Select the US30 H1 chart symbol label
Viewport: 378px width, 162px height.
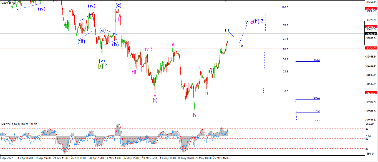6,2
